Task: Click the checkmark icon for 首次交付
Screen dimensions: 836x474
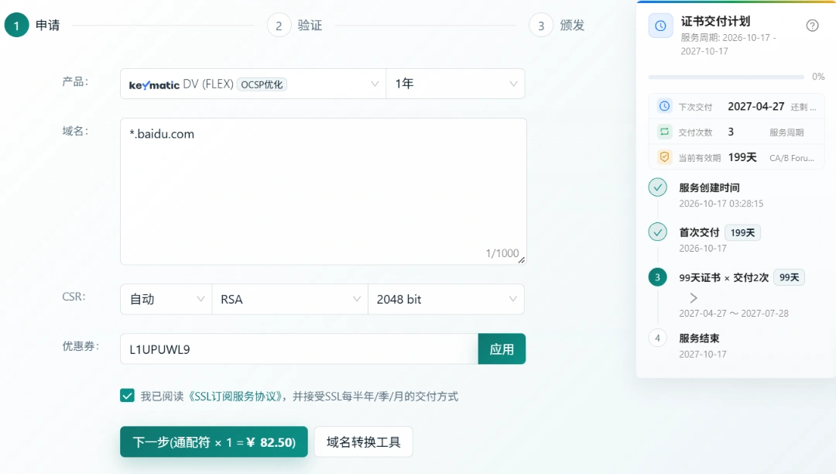Action: 657,232
